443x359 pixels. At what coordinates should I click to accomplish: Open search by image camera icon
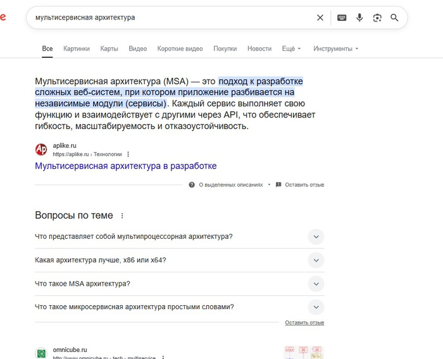click(377, 18)
